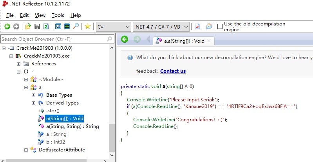Viewport: 313px width, 162px height.
Task: Click the "Kanxue2019" string literal
Action: [x=199, y=106]
